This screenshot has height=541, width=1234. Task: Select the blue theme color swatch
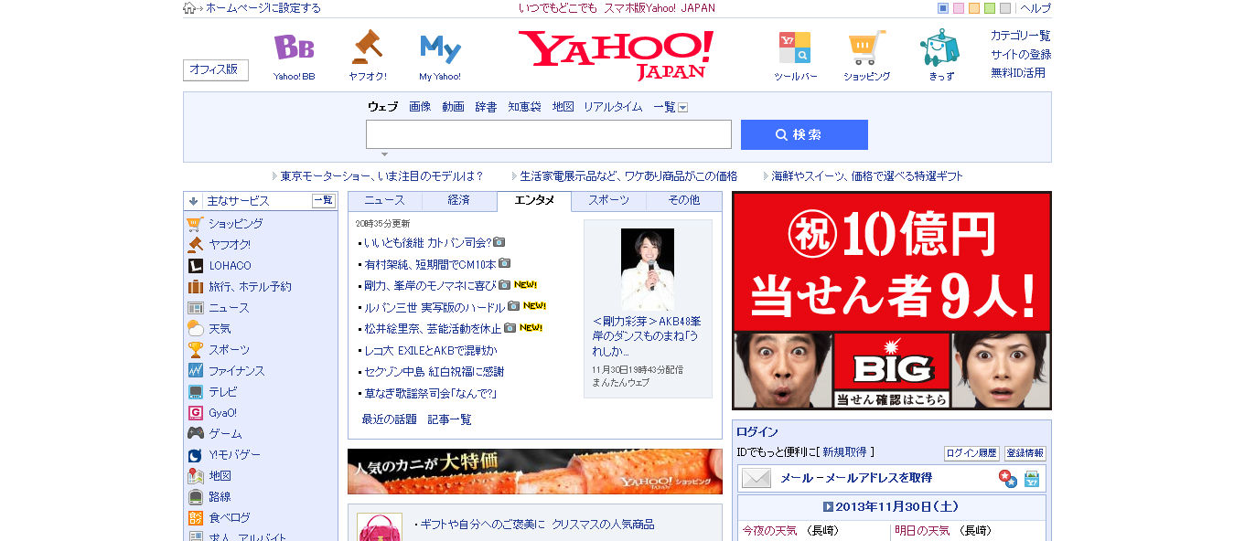click(x=943, y=8)
